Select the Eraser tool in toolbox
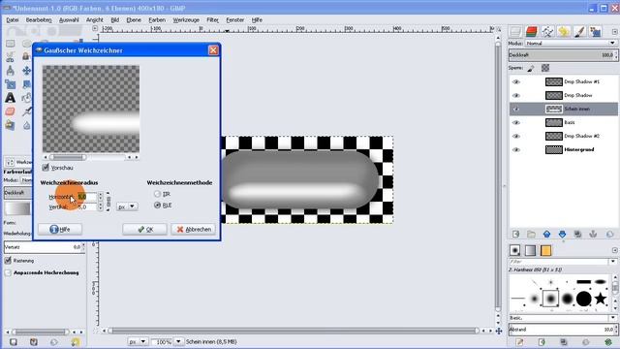The image size is (620, 349). click(11, 111)
